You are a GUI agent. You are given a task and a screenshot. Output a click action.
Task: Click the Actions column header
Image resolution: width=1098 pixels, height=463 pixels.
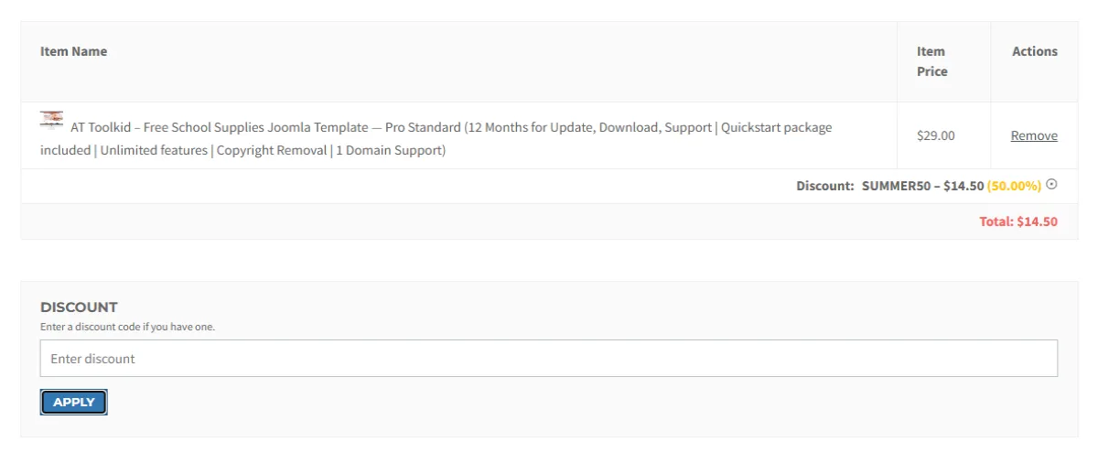[x=1034, y=51]
